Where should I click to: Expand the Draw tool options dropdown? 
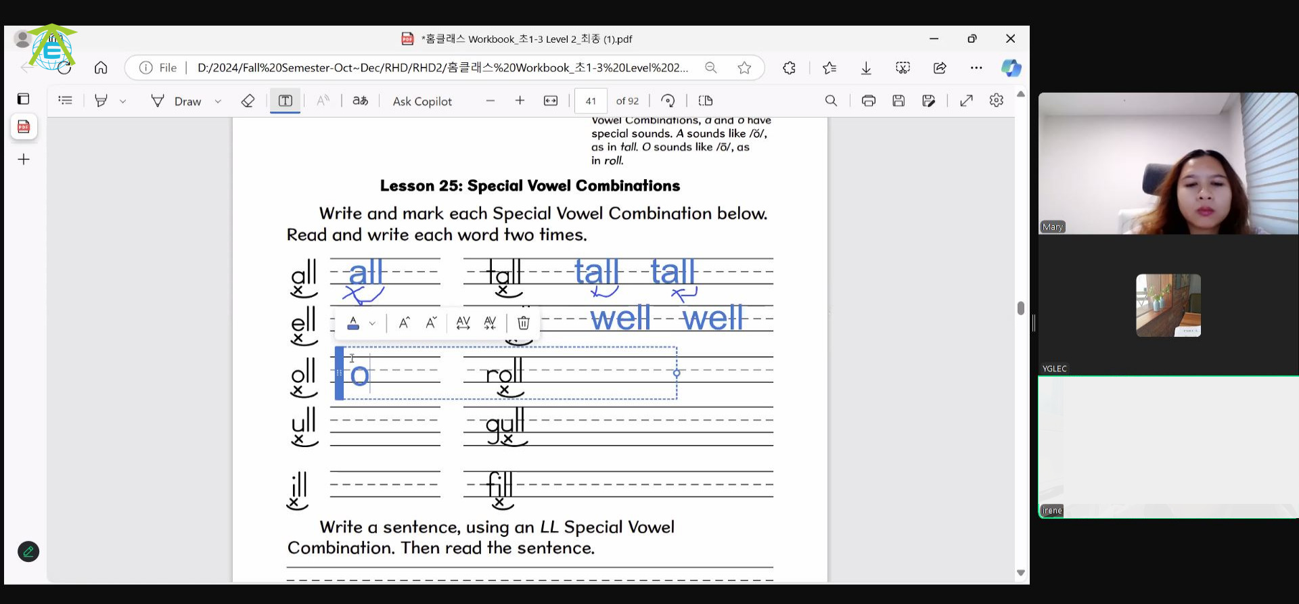coord(218,101)
